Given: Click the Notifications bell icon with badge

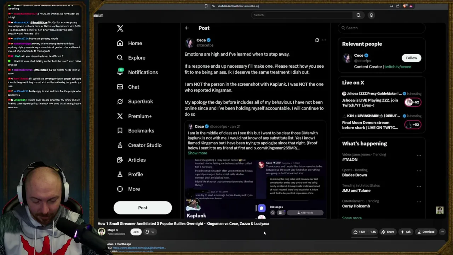Looking at the screenshot, I should click(x=120, y=72).
